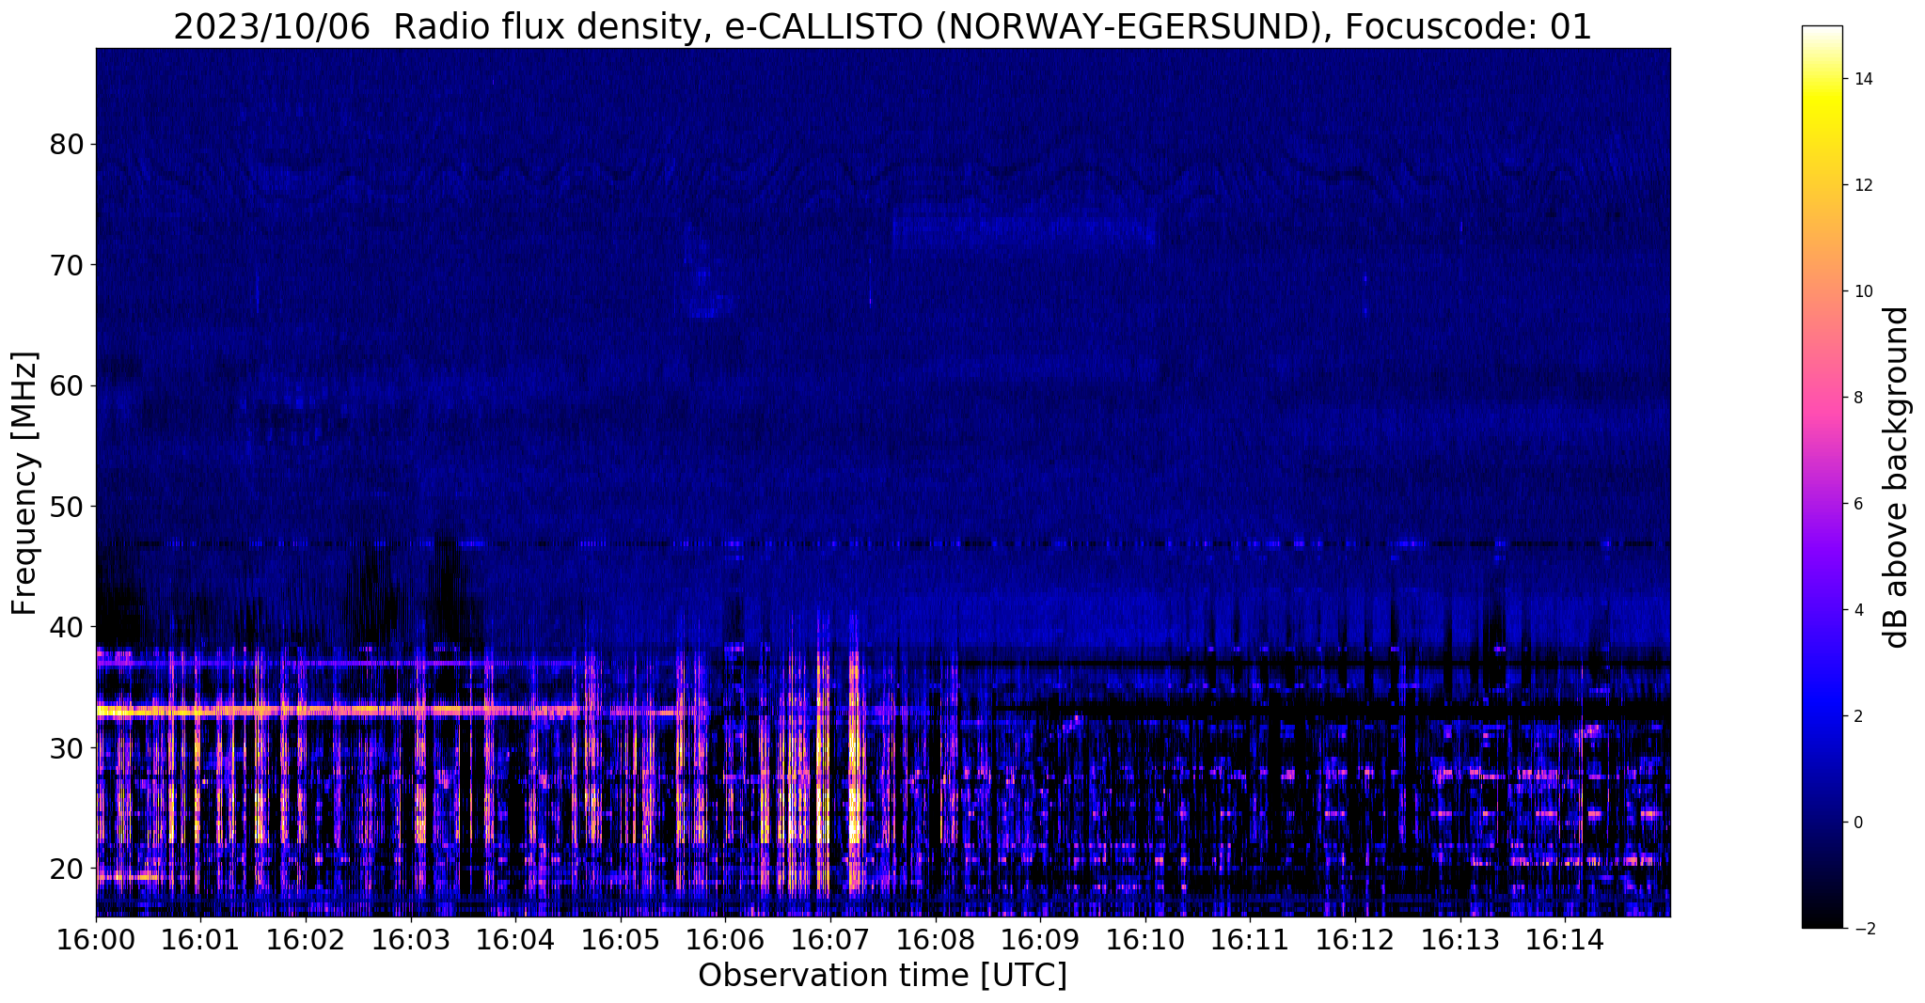This screenshot has height=1003, width=1925.
Task: Click the 16:06 time tick label
Action: [x=725, y=939]
